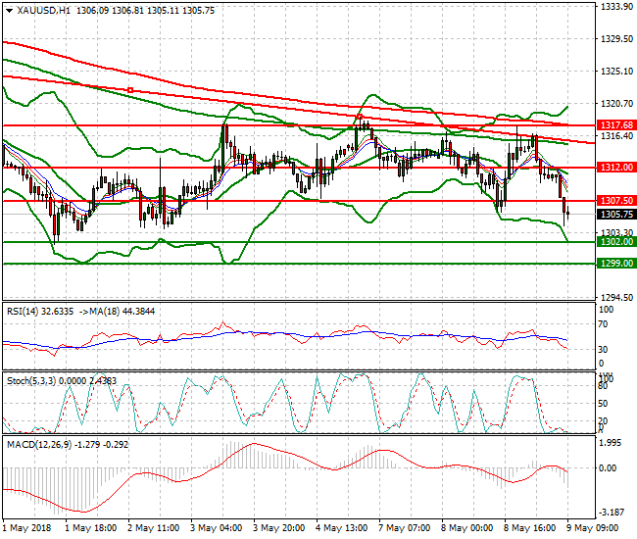Select the 1317.68 red price level label
The image size is (637, 539).
tap(616, 125)
